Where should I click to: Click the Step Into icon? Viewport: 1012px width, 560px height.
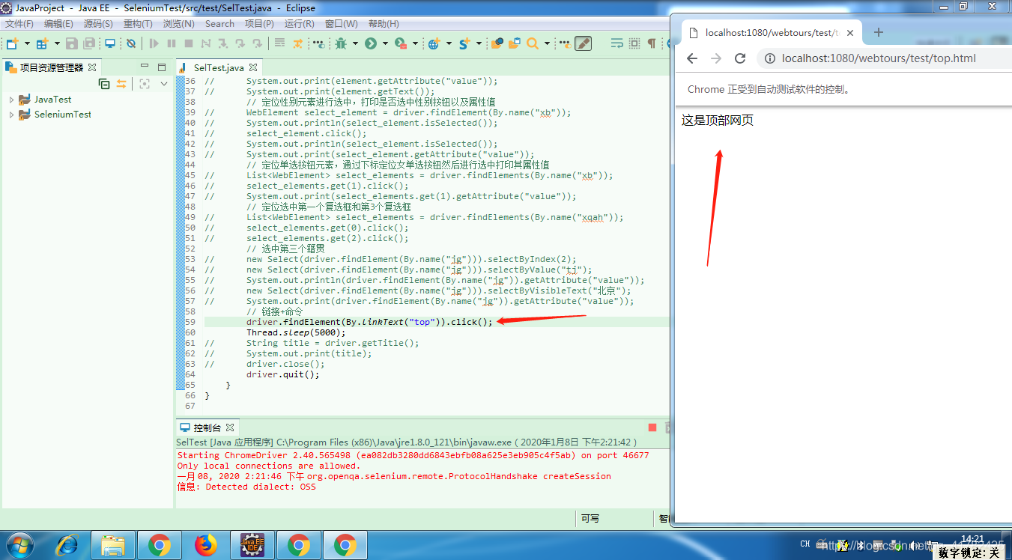click(222, 43)
